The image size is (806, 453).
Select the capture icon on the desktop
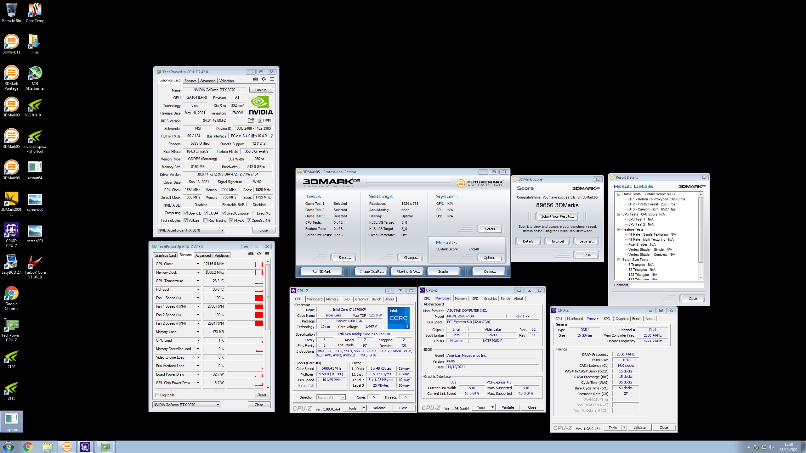point(12,422)
